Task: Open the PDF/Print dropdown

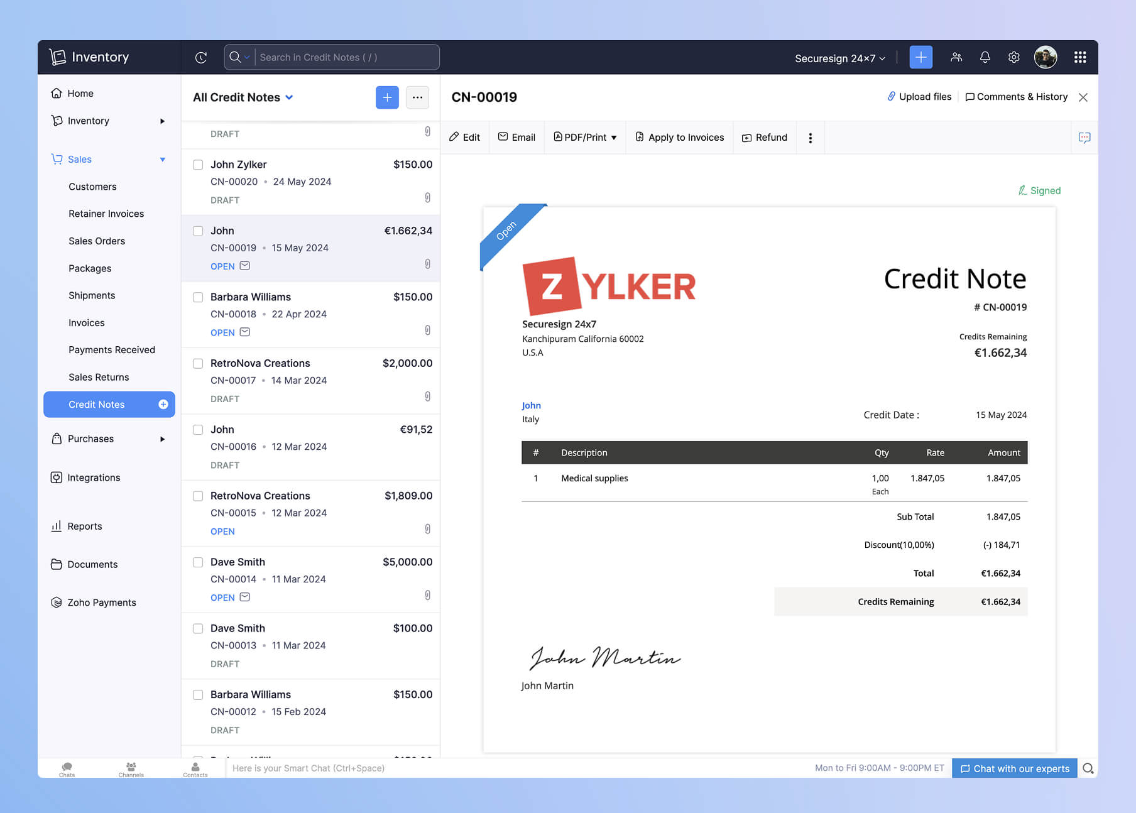Action: [585, 138]
